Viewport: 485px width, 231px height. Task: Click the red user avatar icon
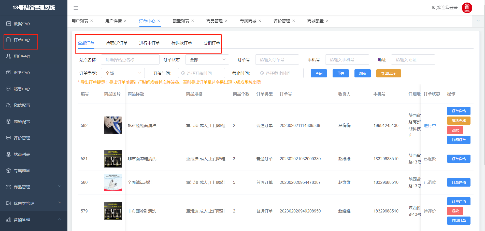[467, 8]
